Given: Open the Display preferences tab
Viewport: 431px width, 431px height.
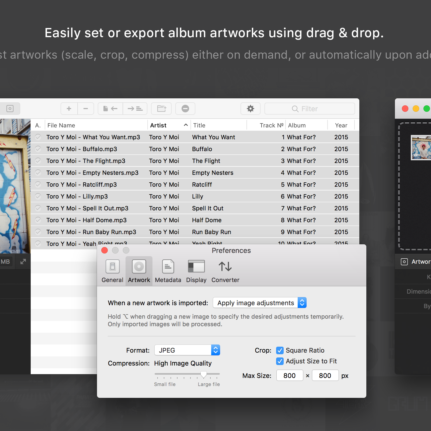Looking at the screenshot, I should coord(196,271).
